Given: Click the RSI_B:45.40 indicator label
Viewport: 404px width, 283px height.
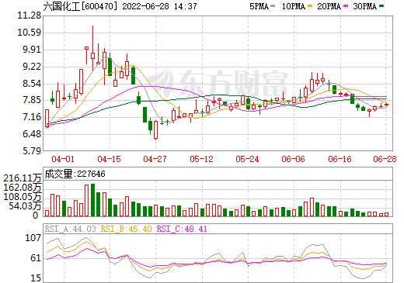Looking at the screenshot, I should tap(126, 229).
